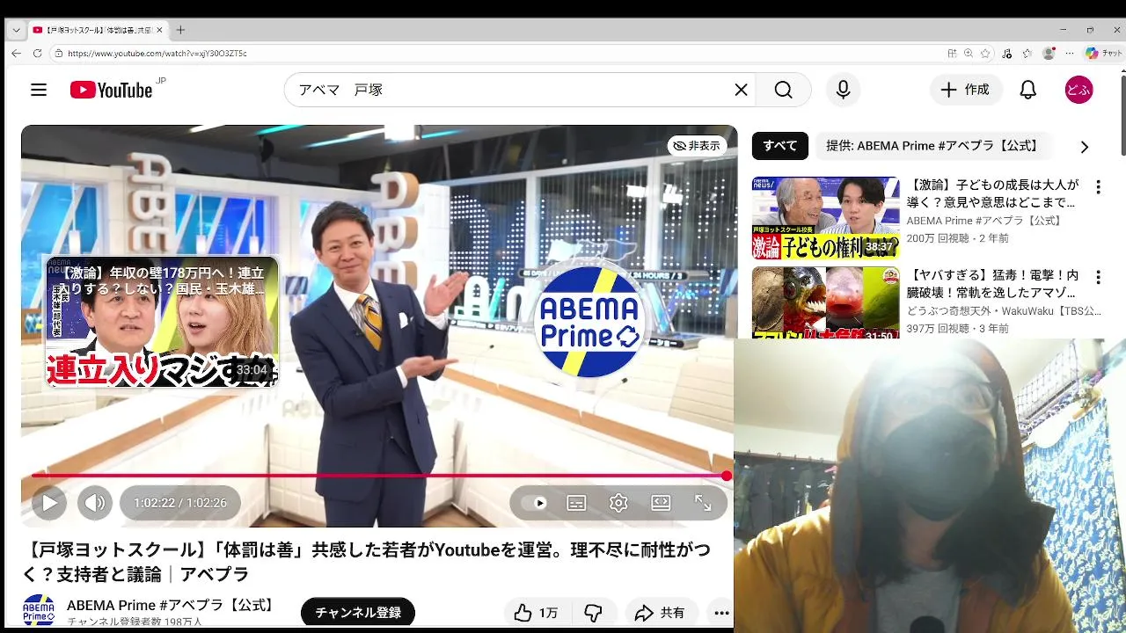1126x633 pixels.
Task: Open the ABEMA Prime #アベプラ【公式】 channel name
Action: coord(172,606)
